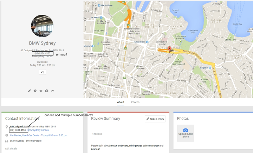Viewport: 253px width, 153px height.
Task: Click the star icon to save place
Action: tap(41, 91)
